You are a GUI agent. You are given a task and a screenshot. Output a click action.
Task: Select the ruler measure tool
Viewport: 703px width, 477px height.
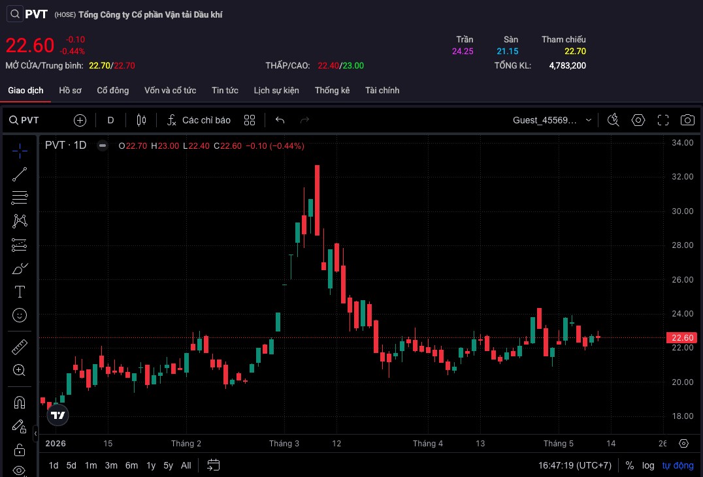pyautogui.click(x=20, y=346)
